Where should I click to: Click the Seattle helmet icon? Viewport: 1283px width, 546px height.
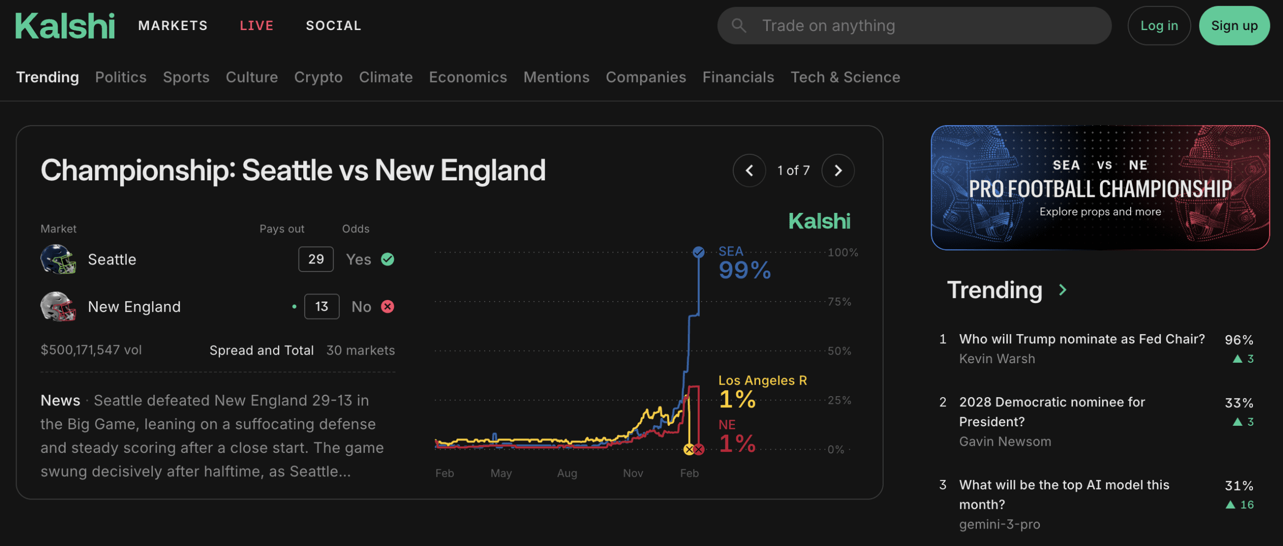(58, 259)
